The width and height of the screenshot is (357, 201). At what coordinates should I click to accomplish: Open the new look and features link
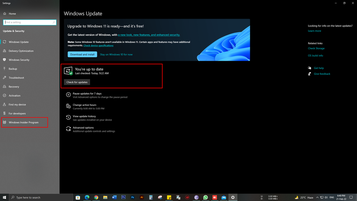coord(149,35)
